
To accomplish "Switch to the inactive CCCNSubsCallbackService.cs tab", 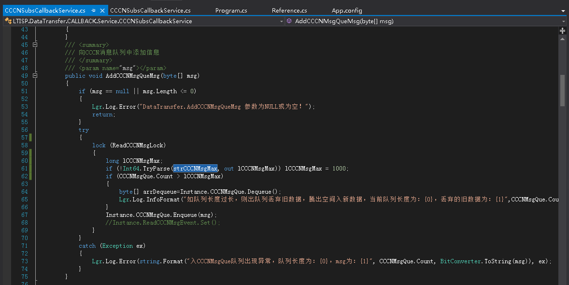I will click(x=150, y=11).
